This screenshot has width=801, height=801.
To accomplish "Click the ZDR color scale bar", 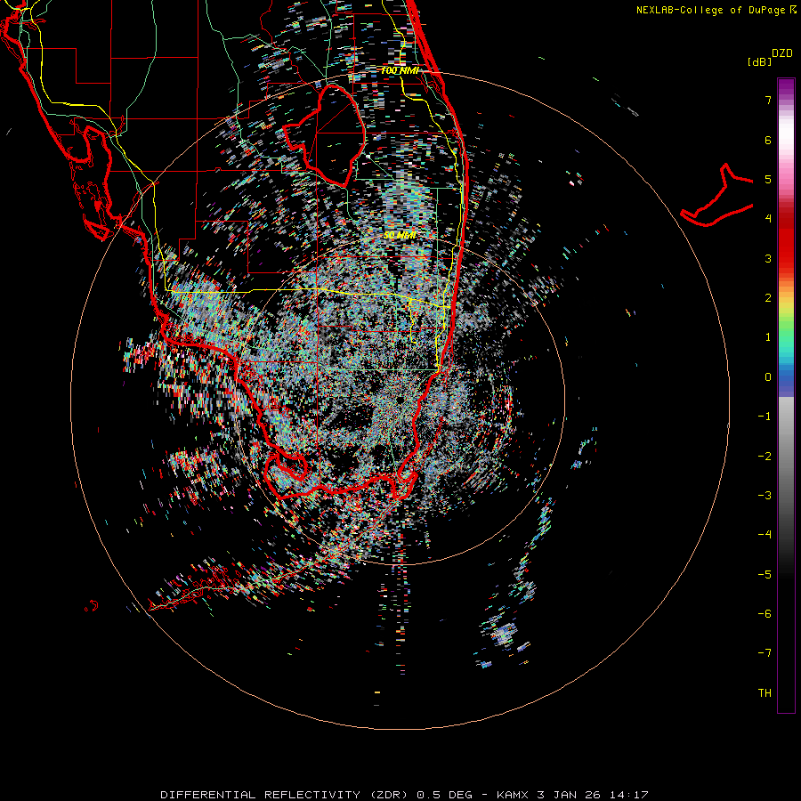I will [786, 395].
